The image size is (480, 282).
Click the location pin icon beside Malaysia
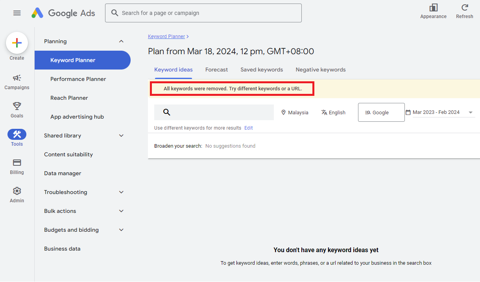pyautogui.click(x=283, y=112)
